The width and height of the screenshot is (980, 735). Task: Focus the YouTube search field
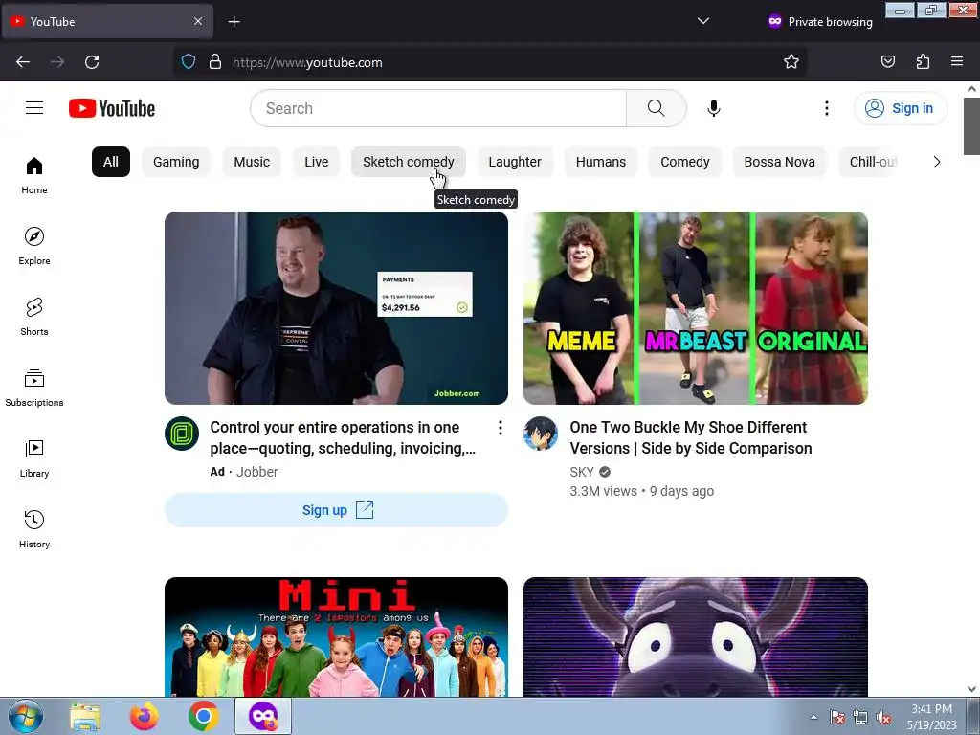tap(438, 108)
